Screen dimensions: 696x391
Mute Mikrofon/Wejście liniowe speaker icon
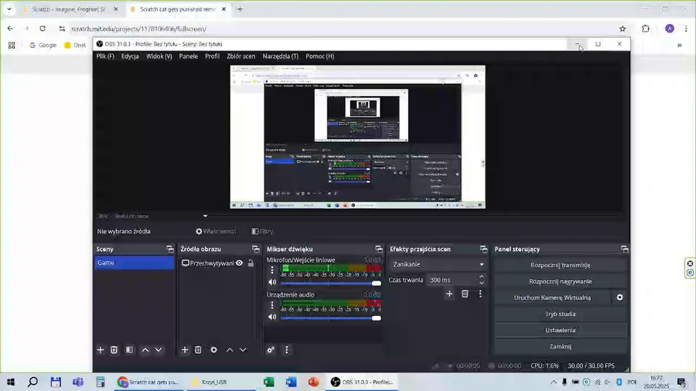(x=272, y=282)
